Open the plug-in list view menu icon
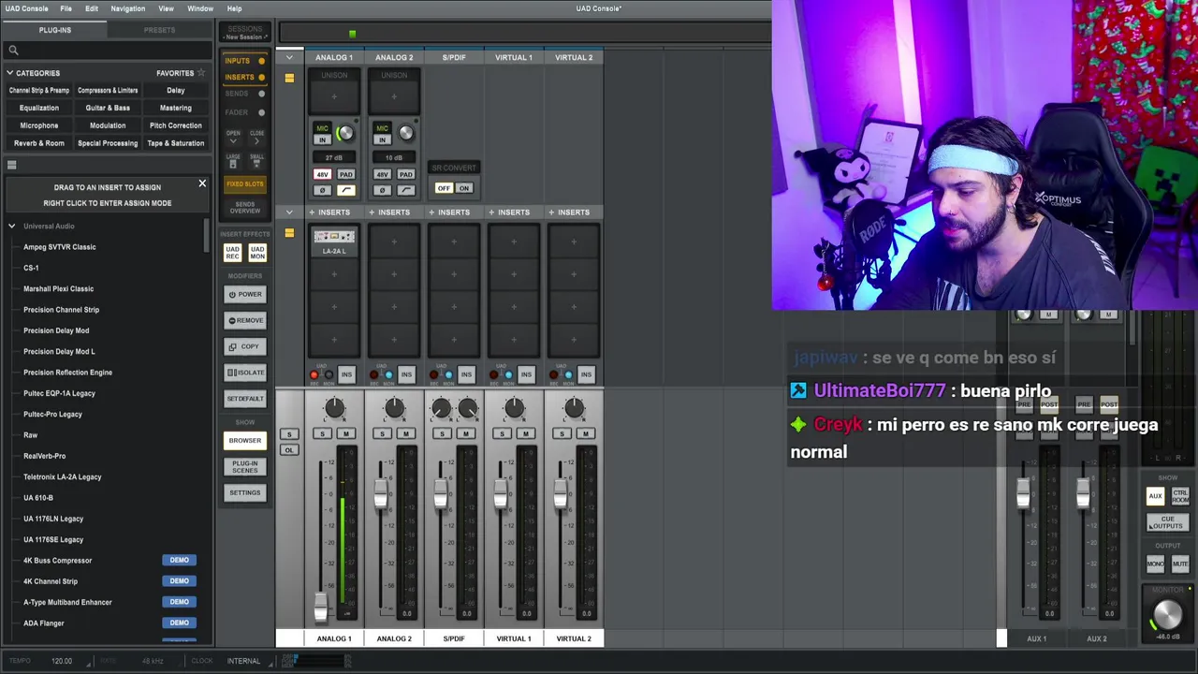Image resolution: width=1198 pixels, height=674 pixels. point(12,165)
